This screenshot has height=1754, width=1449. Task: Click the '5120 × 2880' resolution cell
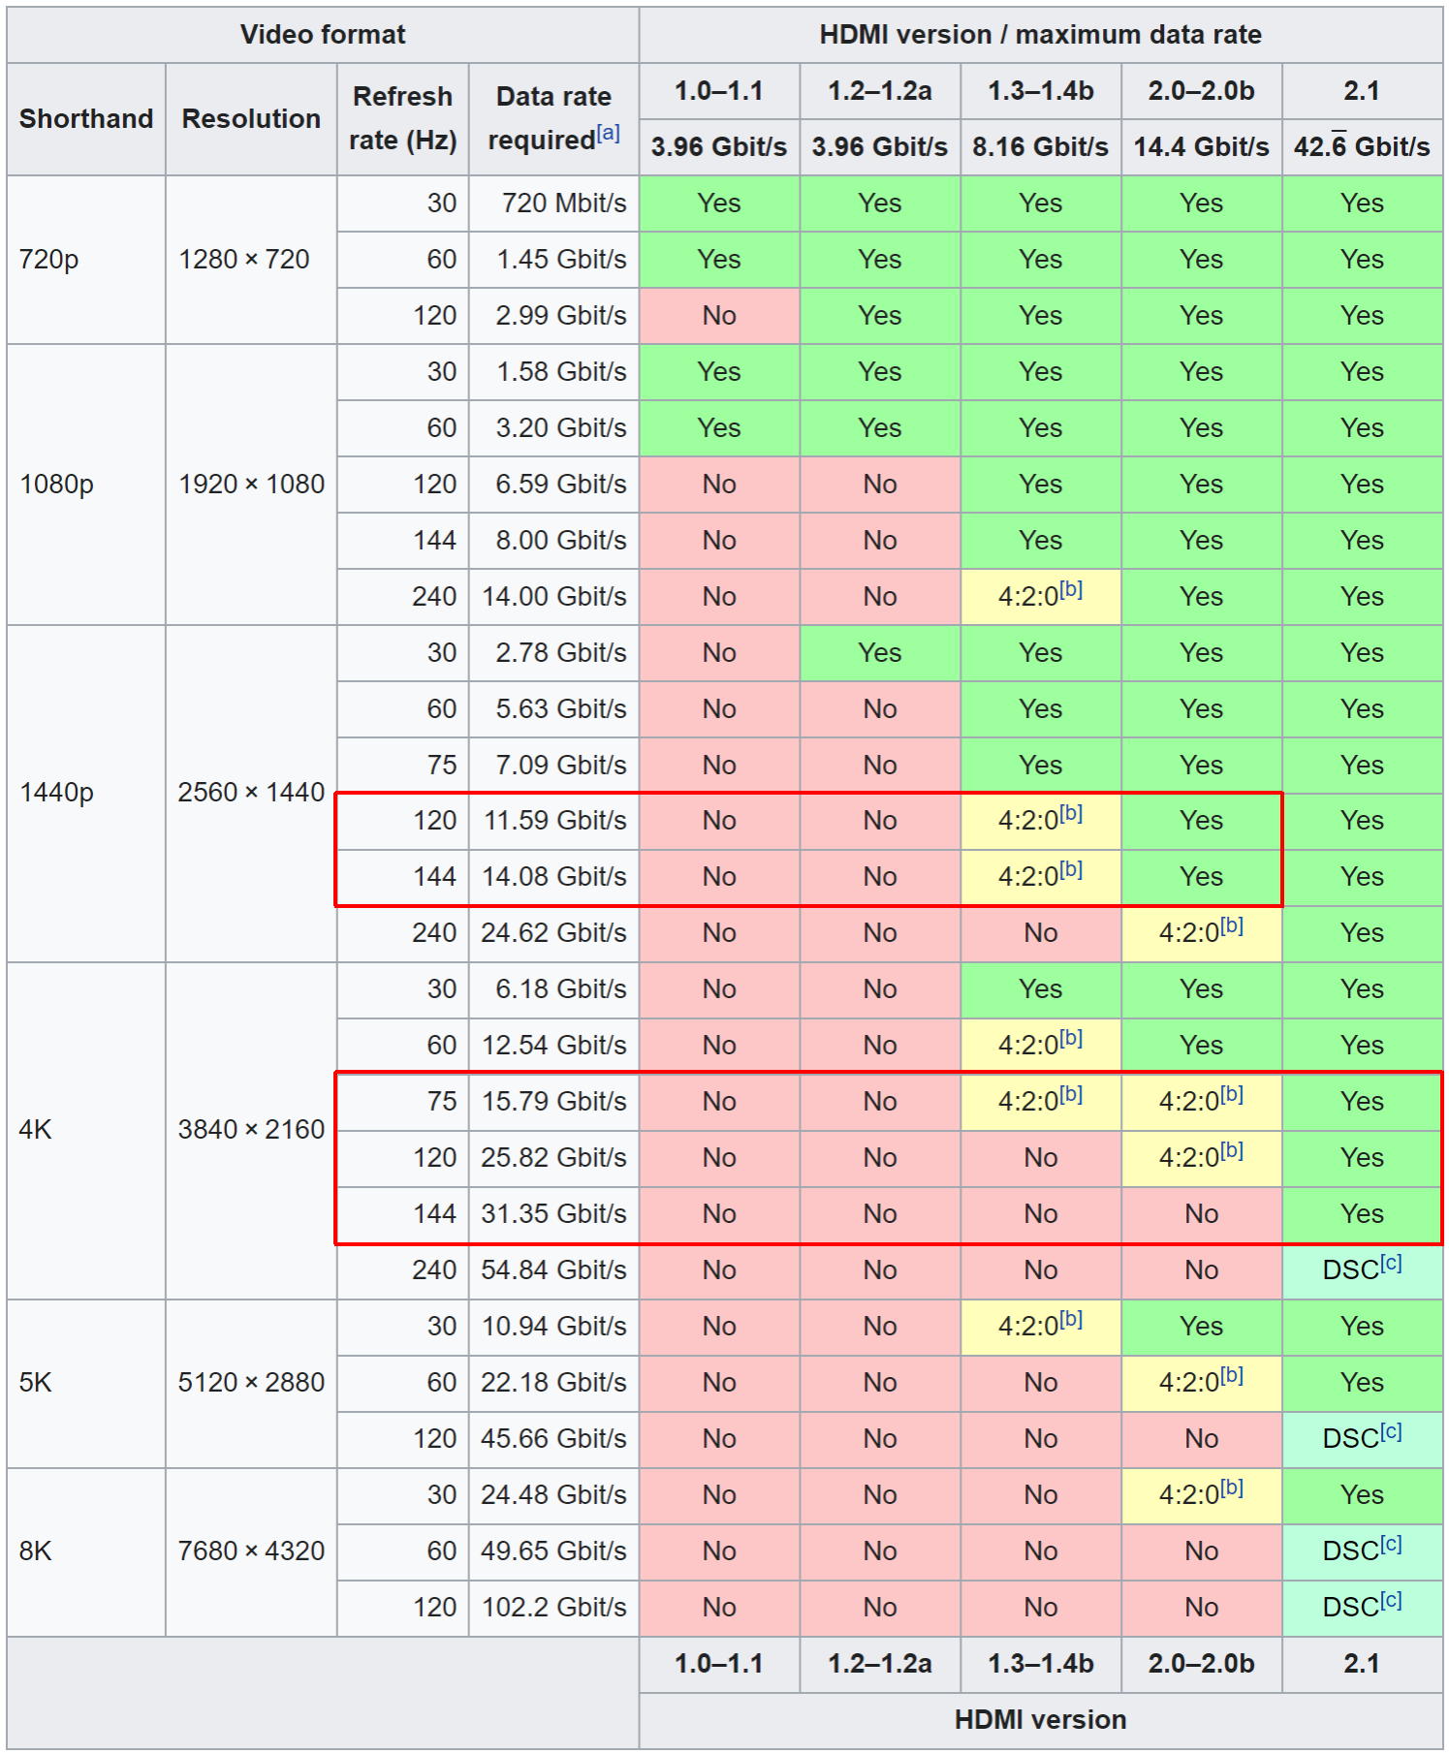click(251, 1383)
